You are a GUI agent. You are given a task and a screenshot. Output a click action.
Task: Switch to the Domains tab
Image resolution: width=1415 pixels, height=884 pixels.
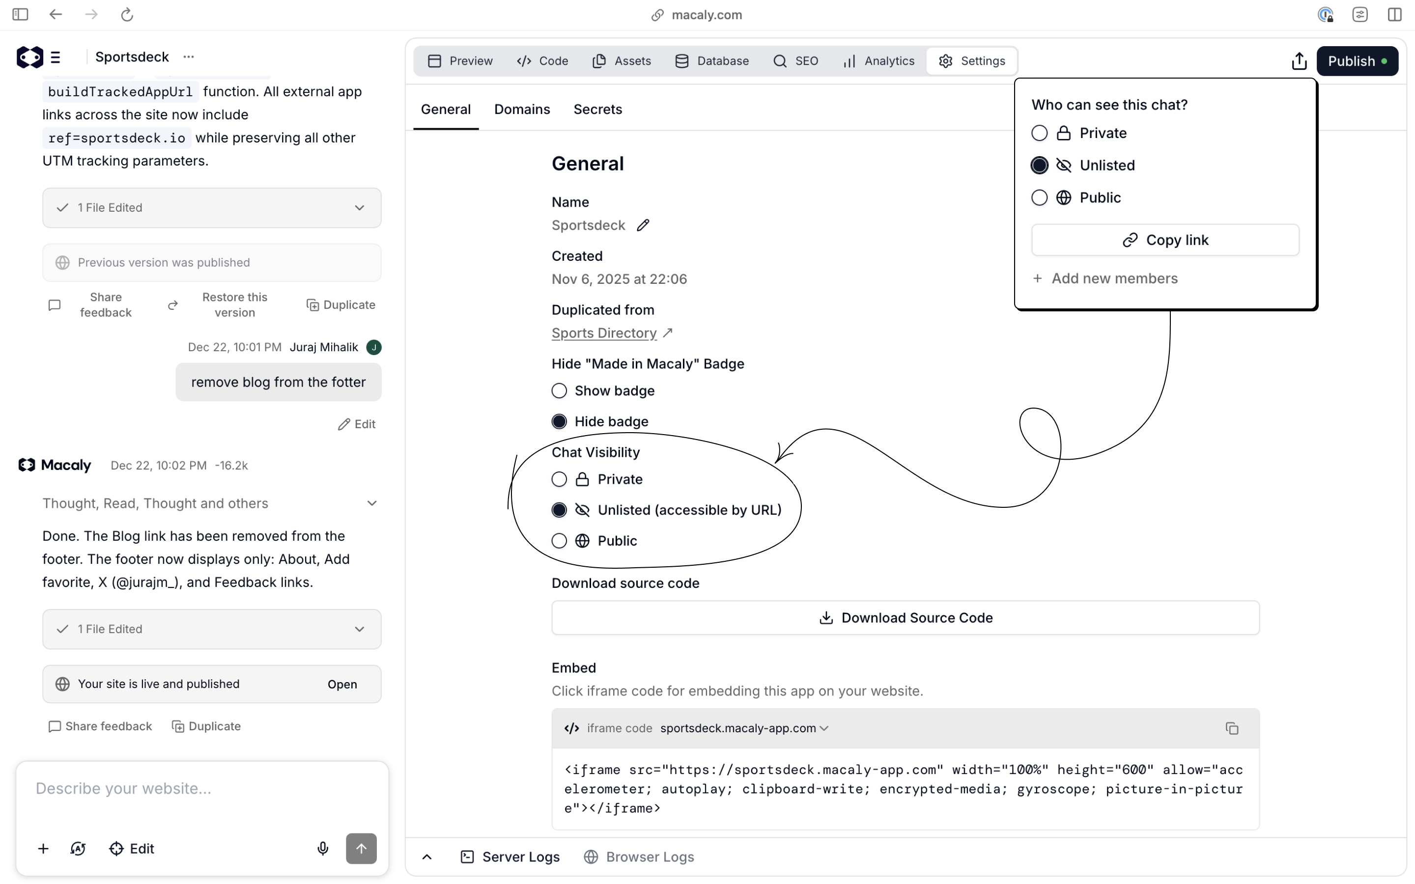(x=522, y=110)
